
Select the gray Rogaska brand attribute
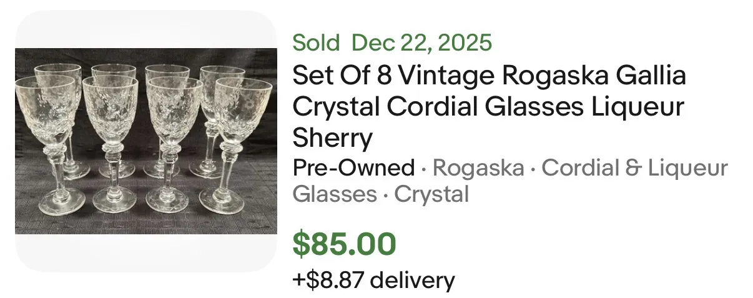(478, 168)
